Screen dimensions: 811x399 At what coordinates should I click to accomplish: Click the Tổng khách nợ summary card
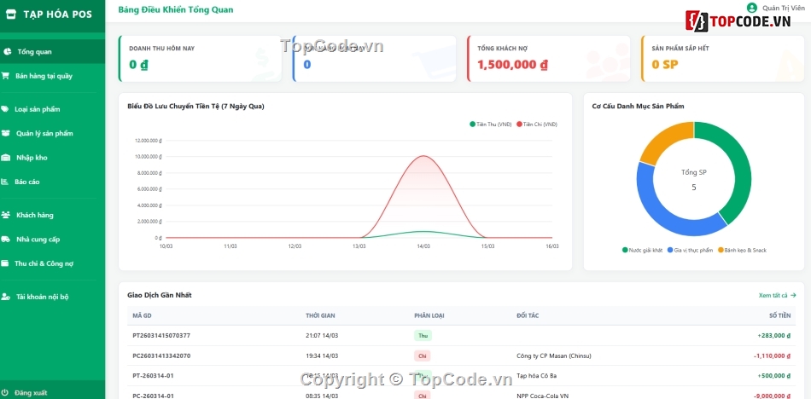click(548, 58)
